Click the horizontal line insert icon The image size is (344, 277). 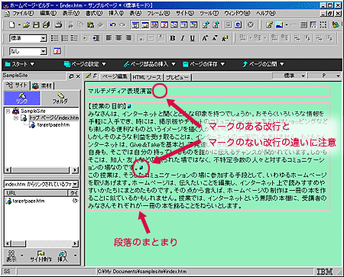[x=294, y=24]
